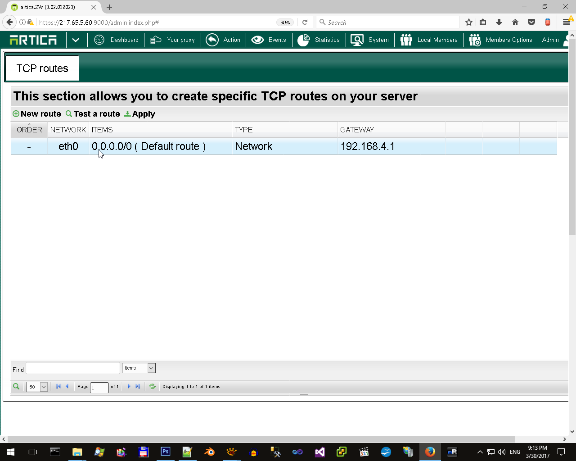The image size is (576, 461).
Task: Open File Explorer from taskbar
Action: point(77,452)
